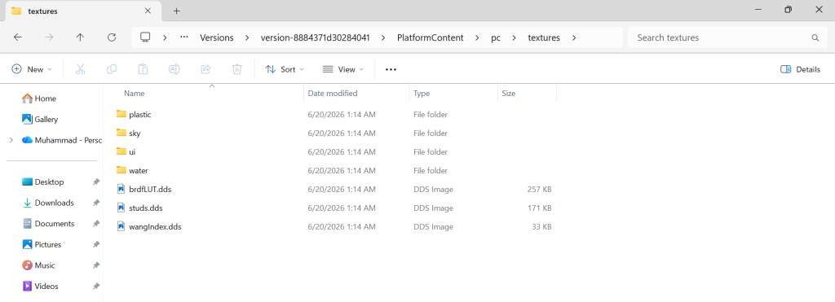Open a new tab with plus button
This screenshot has height=302, width=835.
177,11
